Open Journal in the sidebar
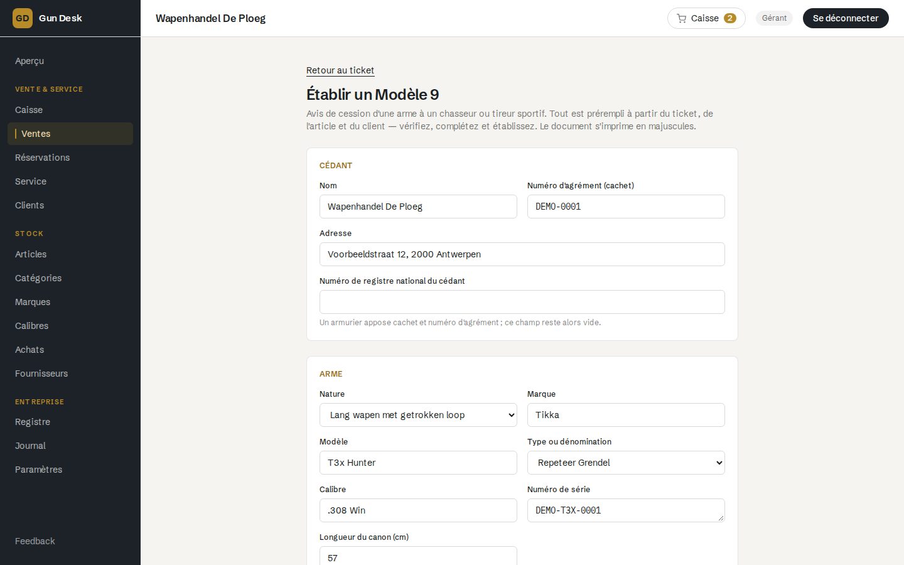This screenshot has height=565, width=904. (70, 446)
